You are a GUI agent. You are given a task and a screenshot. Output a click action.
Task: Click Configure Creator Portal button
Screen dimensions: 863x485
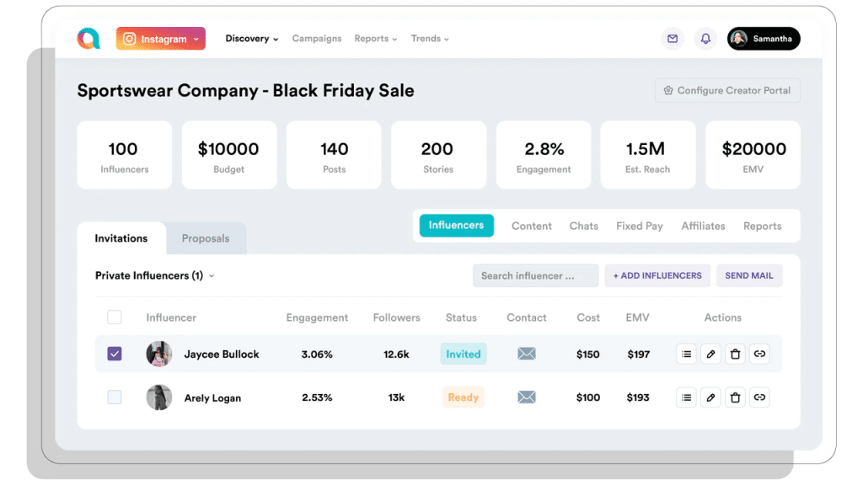[x=727, y=91]
